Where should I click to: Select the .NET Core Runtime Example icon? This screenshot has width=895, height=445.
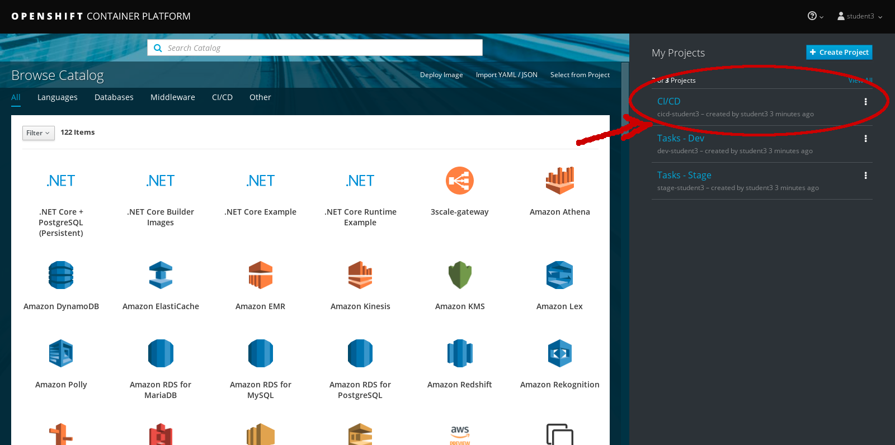360,181
